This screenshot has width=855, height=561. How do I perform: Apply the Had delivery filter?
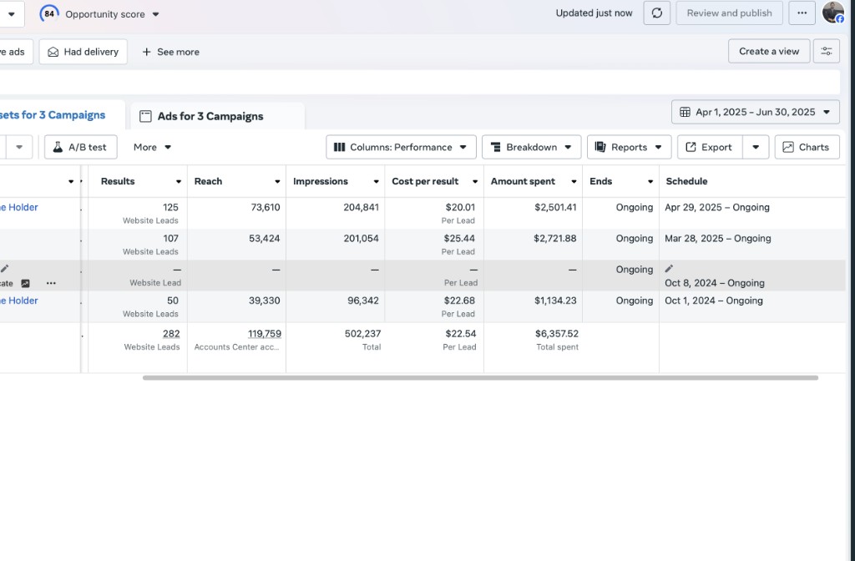tap(83, 52)
